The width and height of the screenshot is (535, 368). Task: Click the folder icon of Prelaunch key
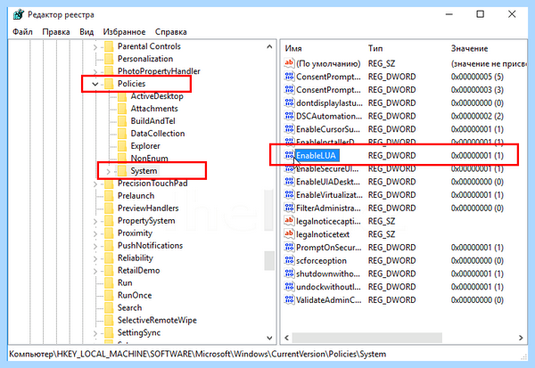[109, 196]
